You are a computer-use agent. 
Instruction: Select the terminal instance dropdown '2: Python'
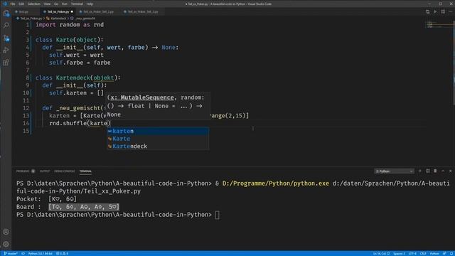click(394, 171)
